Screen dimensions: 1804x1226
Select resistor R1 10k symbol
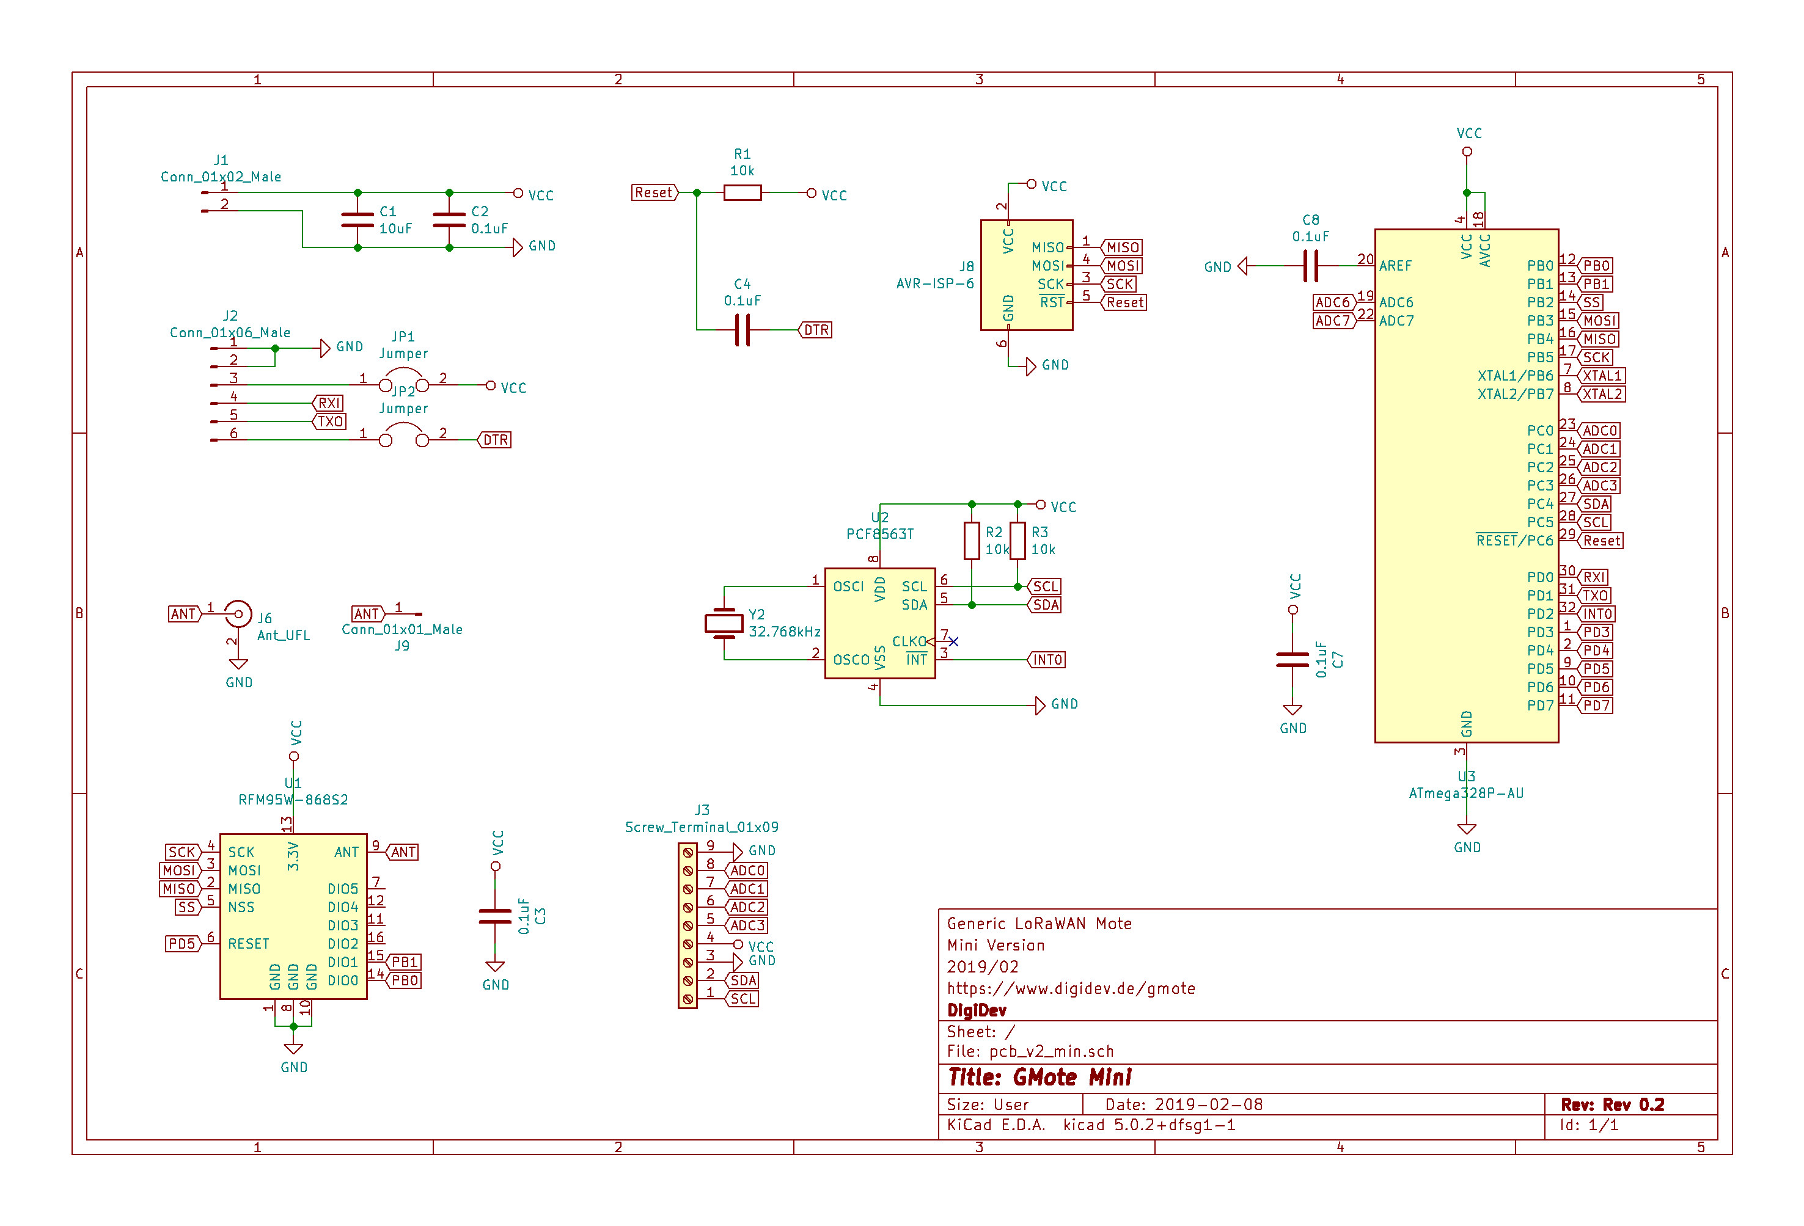pyautogui.click(x=742, y=192)
